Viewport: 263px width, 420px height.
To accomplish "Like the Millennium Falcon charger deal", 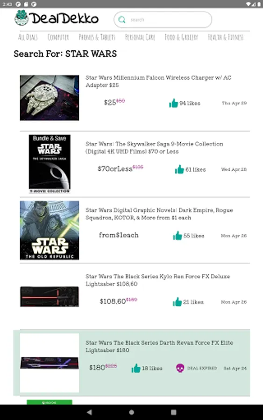I will pos(173,103).
